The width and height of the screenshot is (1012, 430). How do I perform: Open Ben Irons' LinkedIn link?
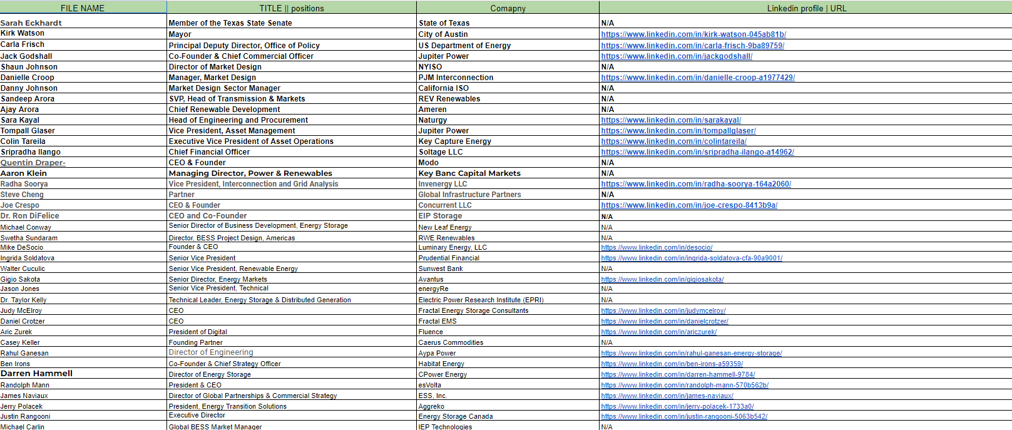point(672,364)
